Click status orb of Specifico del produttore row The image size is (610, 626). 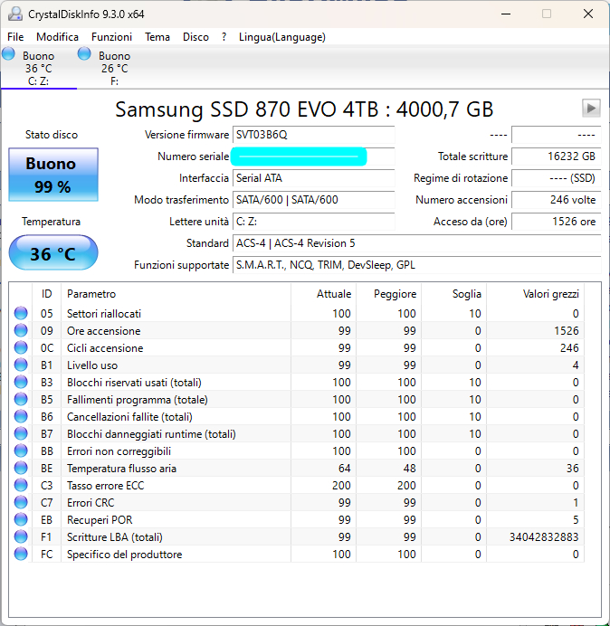pos(21,554)
